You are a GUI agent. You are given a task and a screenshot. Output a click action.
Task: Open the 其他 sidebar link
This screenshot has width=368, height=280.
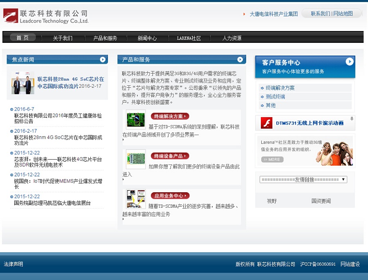coord(270,106)
